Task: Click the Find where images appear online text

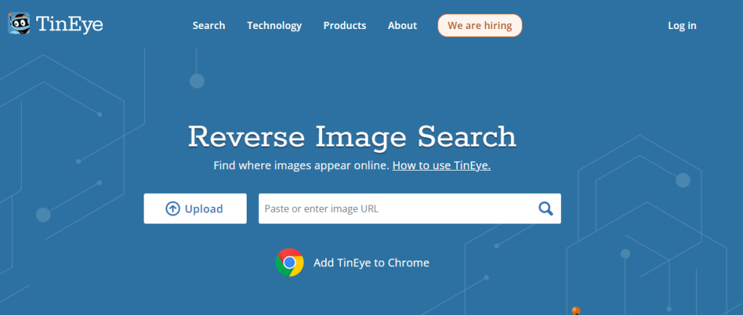Action: click(301, 165)
